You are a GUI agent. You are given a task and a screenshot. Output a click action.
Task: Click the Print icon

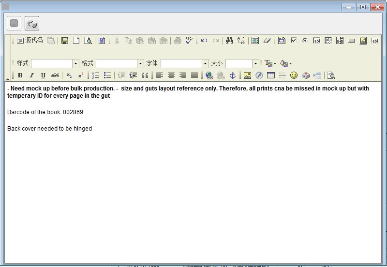[x=177, y=41]
